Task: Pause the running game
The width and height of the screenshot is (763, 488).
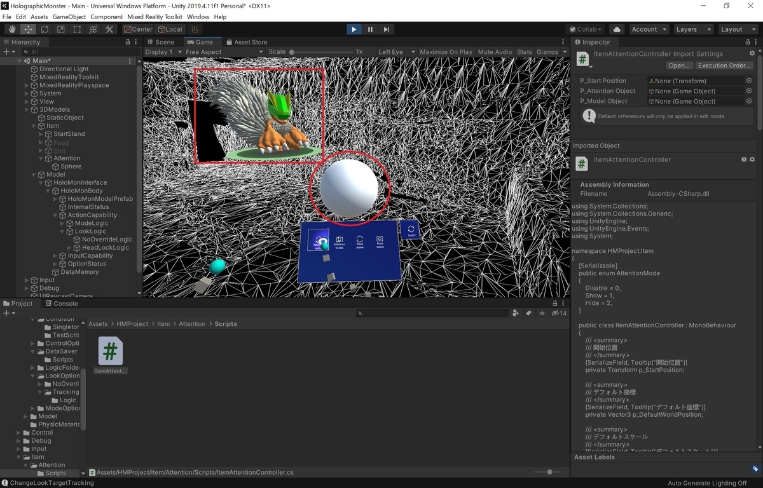Action: pos(370,29)
